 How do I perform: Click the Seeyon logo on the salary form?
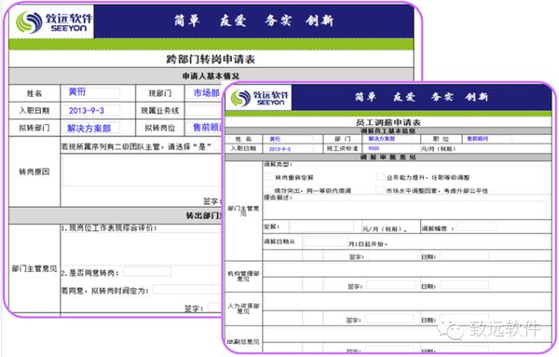coord(260,98)
